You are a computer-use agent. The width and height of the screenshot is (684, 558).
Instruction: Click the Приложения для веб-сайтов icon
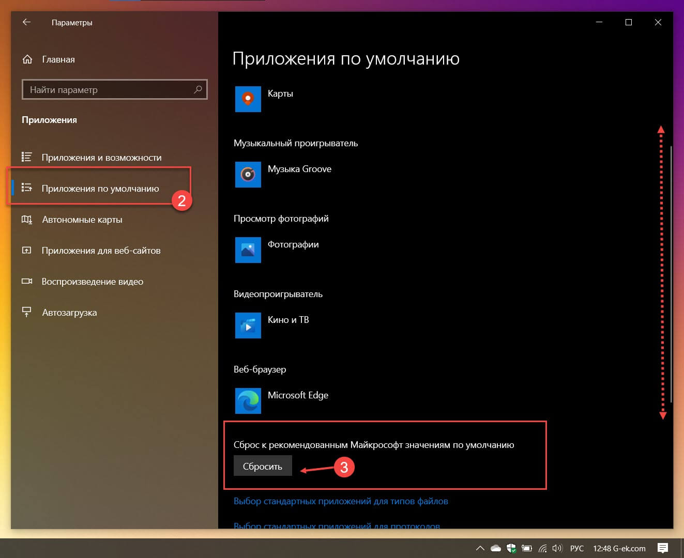coord(27,250)
